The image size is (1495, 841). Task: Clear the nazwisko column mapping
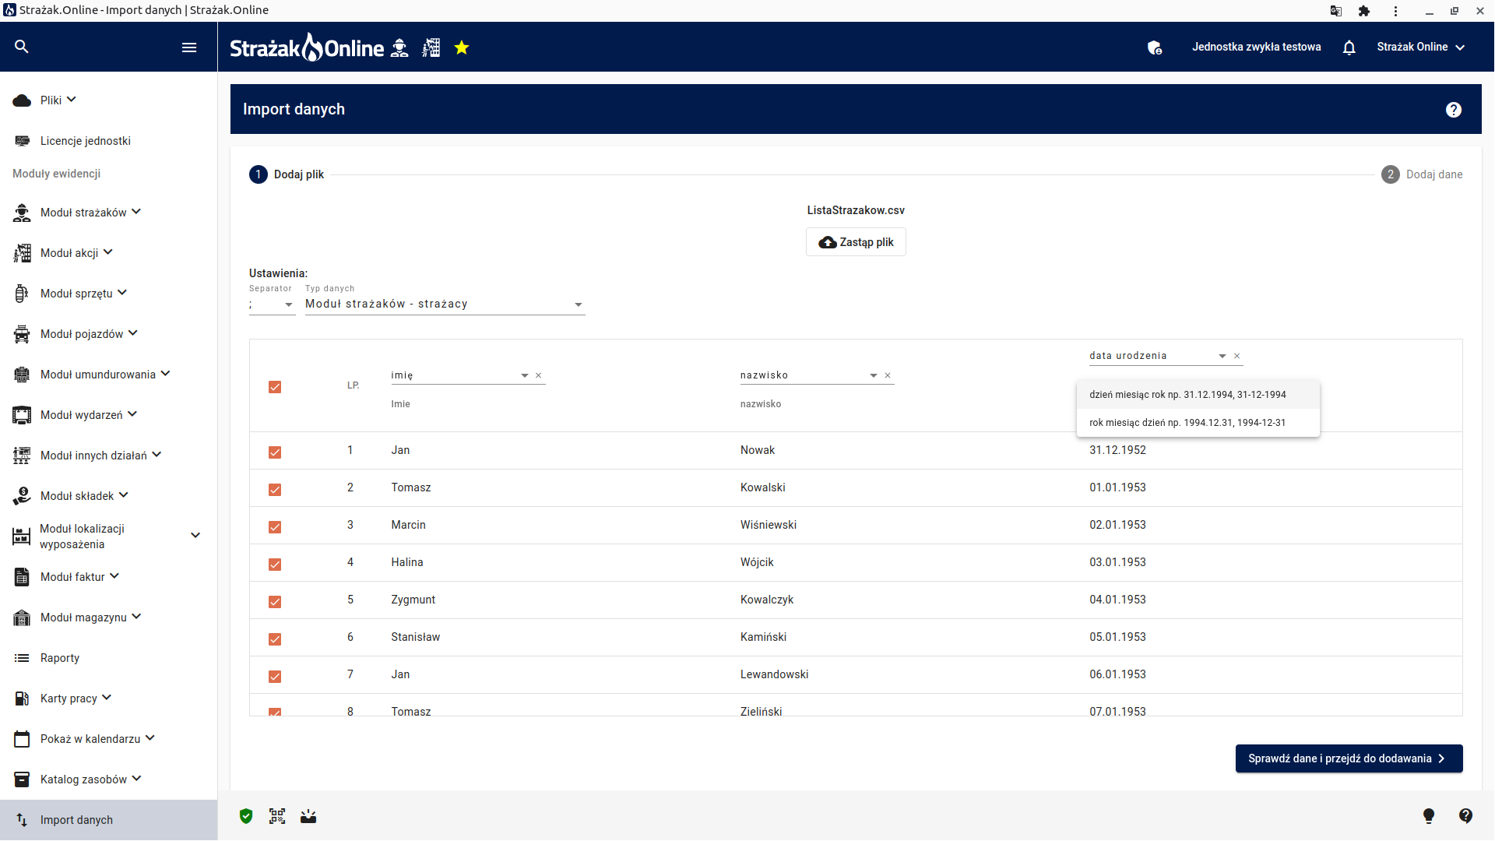[888, 375]
